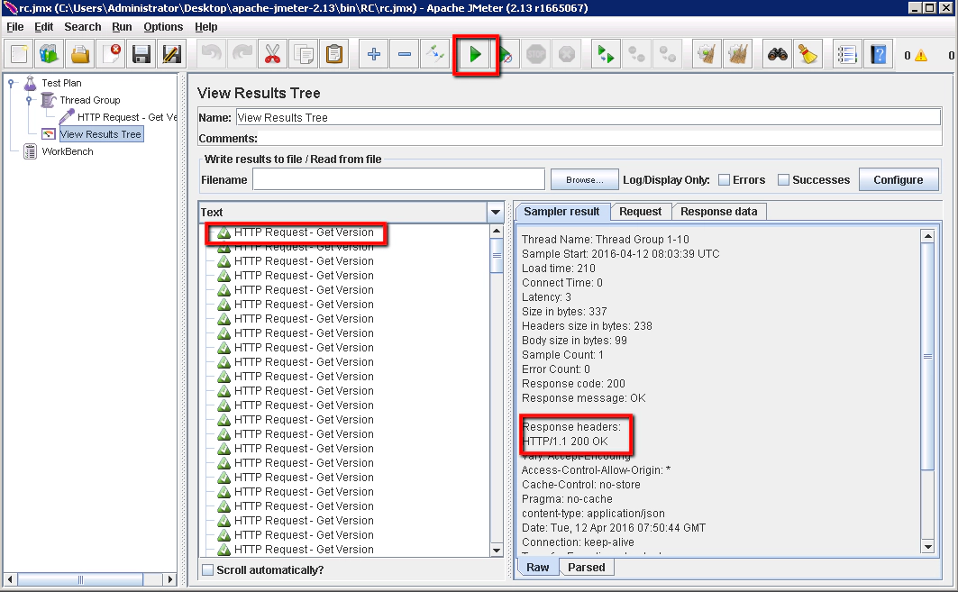Save the test plan

[140, 54]
